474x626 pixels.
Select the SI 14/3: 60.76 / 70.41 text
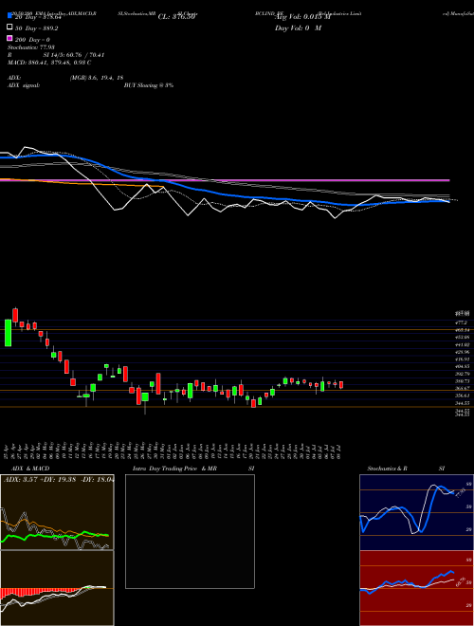pyautogui.click(x=74, y=55)
